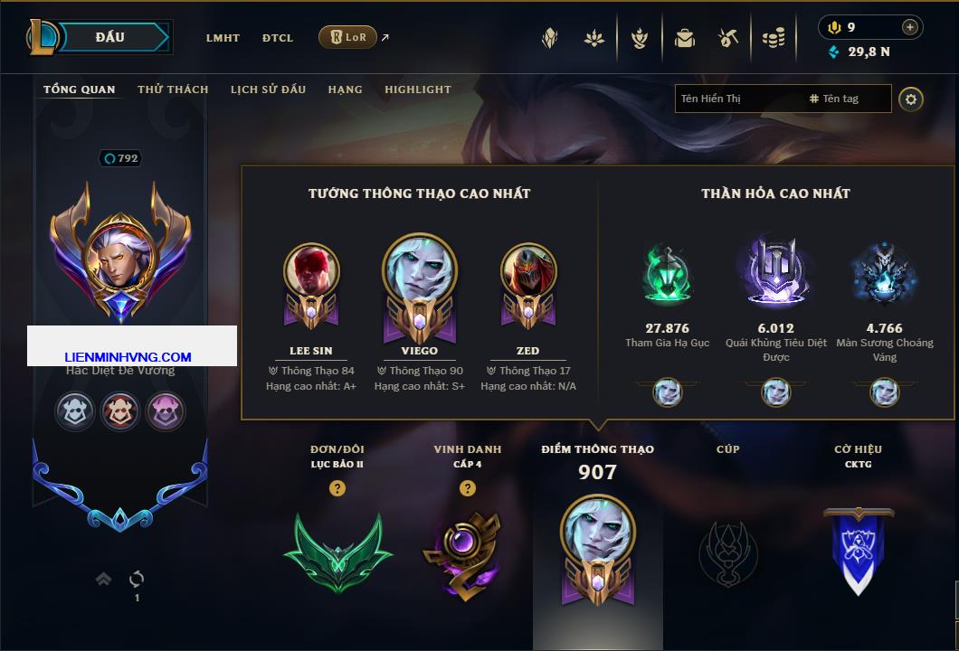
Task: Open the LỊCH SỬ ĐẤU tab
Action: click(268, 90)
